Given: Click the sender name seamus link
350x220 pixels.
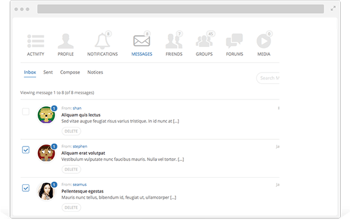Looking at the screenshot, I should [79, 184].
